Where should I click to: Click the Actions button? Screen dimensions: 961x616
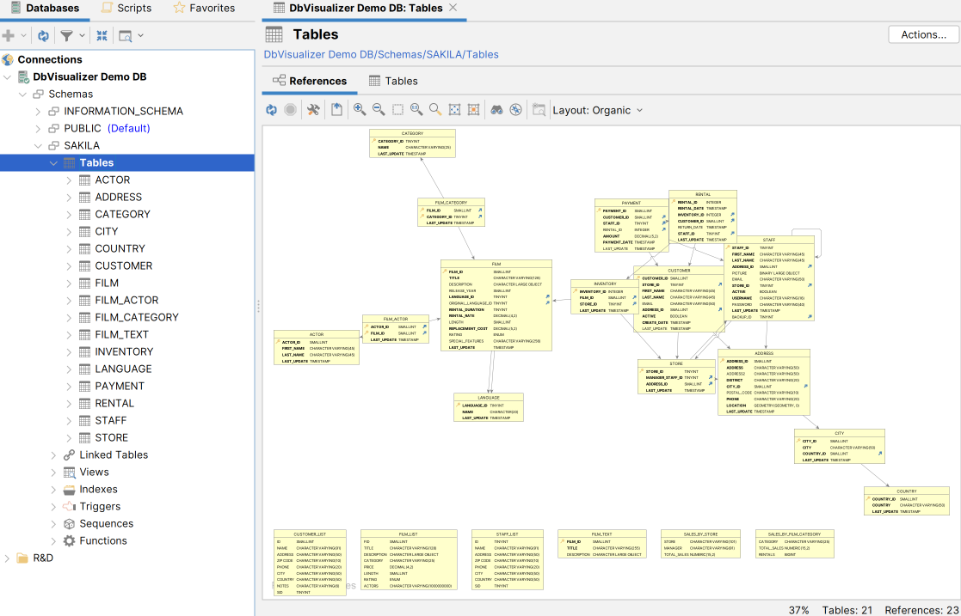tap(922, 34)
